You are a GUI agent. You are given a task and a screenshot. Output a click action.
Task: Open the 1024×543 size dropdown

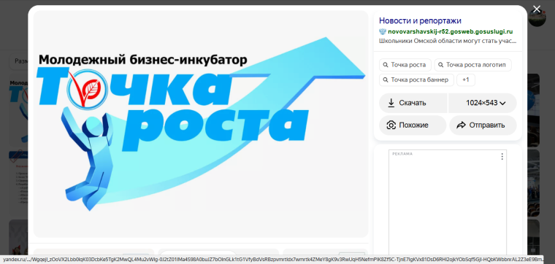(483, 104)
